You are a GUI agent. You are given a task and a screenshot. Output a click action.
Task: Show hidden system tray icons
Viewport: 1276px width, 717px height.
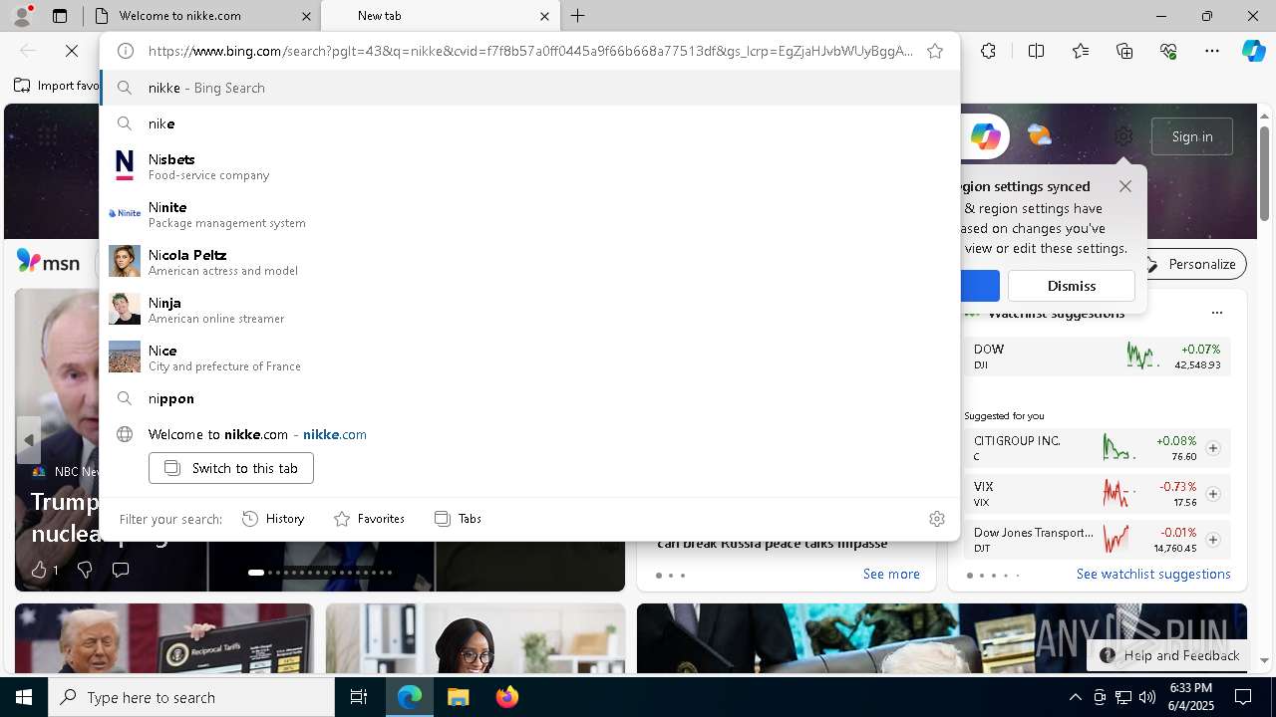[x=1075, y=697]
